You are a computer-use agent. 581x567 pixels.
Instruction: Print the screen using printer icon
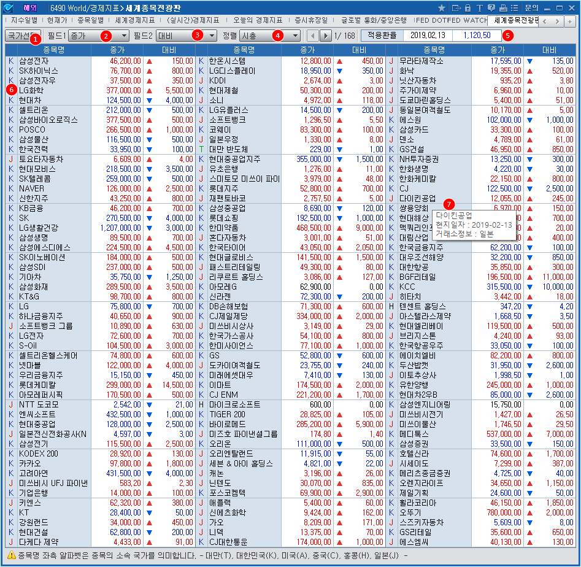[503, 8]
